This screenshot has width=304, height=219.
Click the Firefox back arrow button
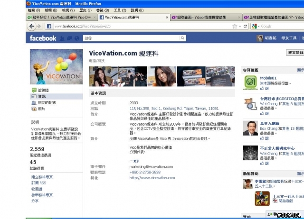31,27
